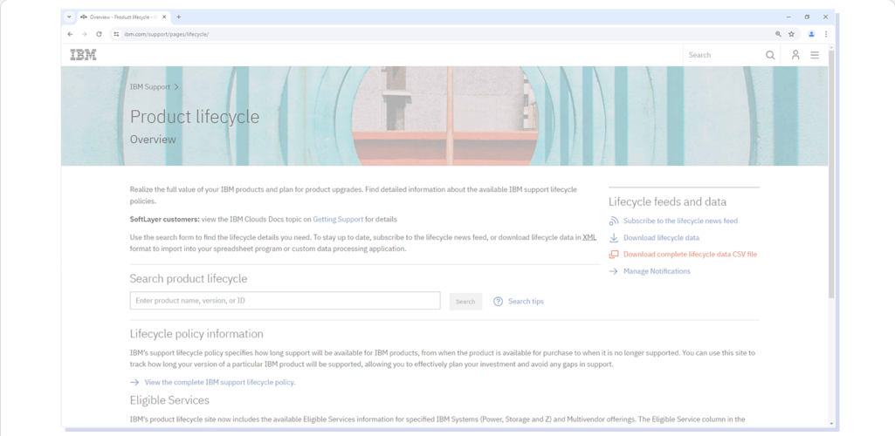Open the hamburger menu in IBM header

(x=815, y=55)
